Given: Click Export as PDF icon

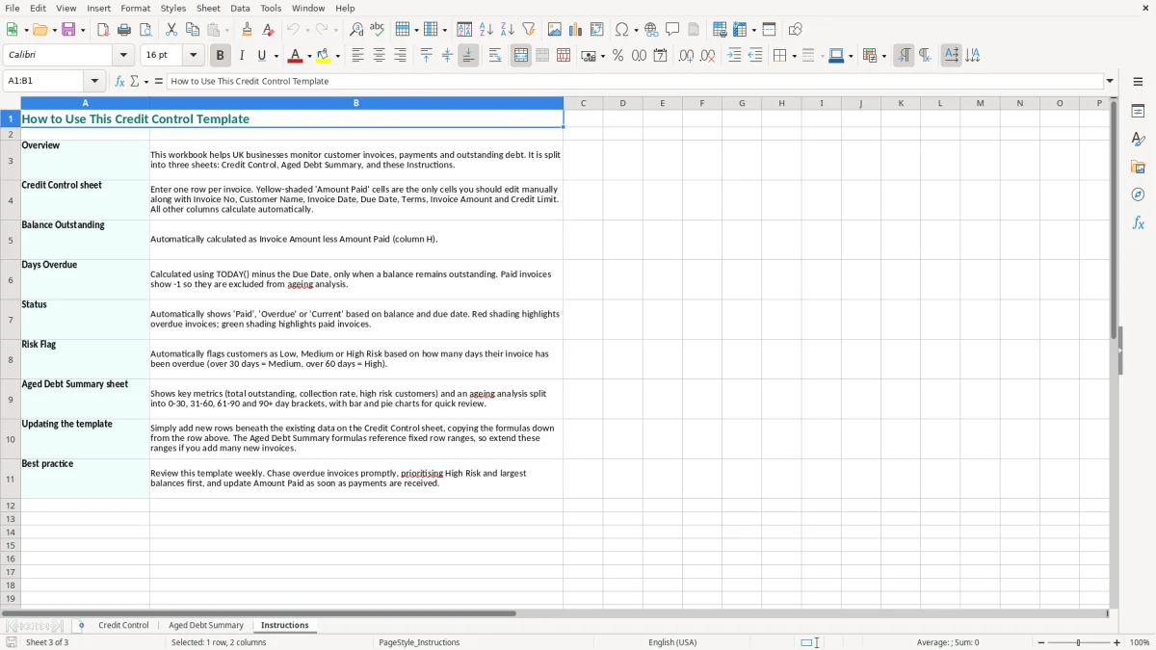Looking at the screenshot, I should (x=103, y=30).
